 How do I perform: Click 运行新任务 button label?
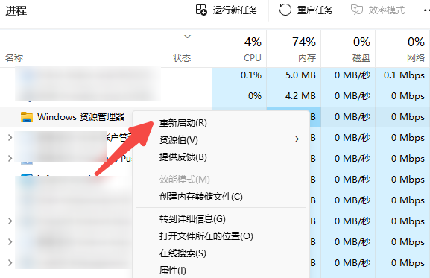[235, 10]
